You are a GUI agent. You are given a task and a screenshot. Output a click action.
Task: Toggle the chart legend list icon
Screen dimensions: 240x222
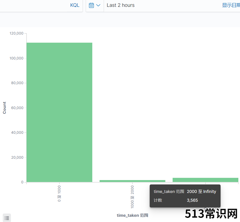click(x=7, y=218)
